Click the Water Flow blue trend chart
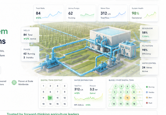The width and height of the screenshot is (166, 115). (118, 15)
